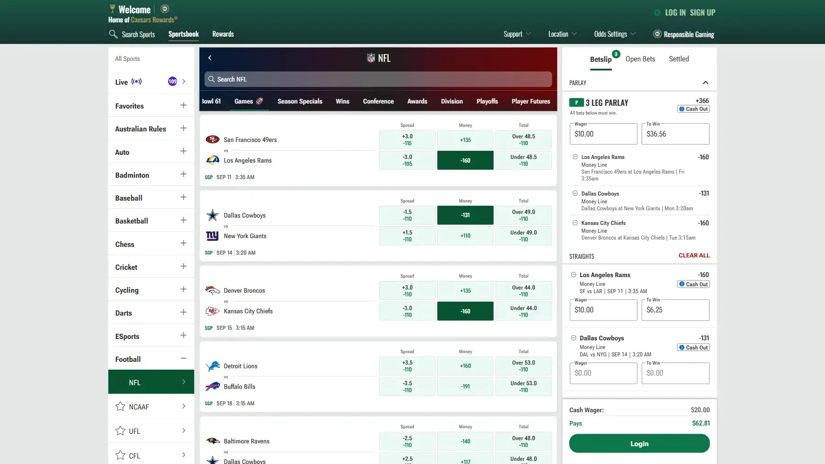This screenshot has height=464, width=825.
Task: Open the Location dropdown menu
Action: (x=562, y=34)
